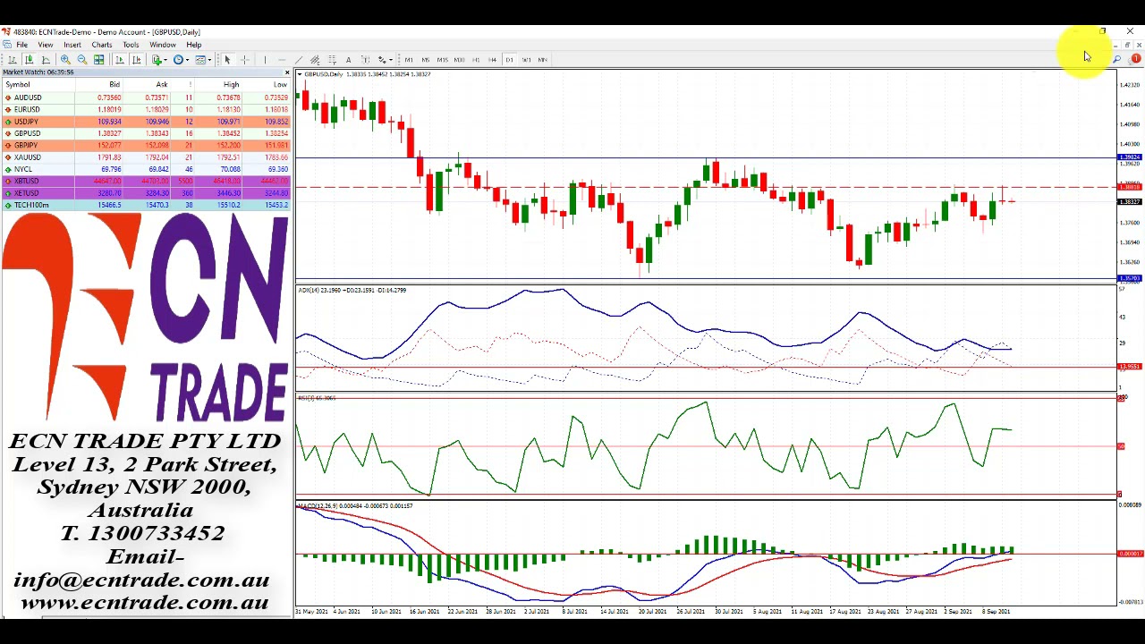Open the indicators list dropdown

(160, 60)
